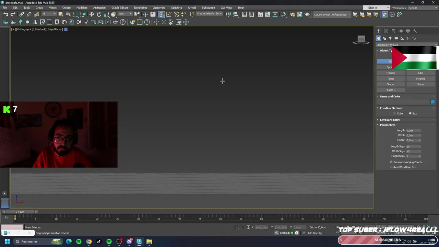Select the Box creation method
439x247 pixels.
click(410, 114)
